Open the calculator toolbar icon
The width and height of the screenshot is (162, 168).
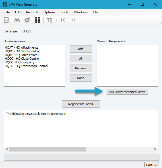(x=38, y=20)
